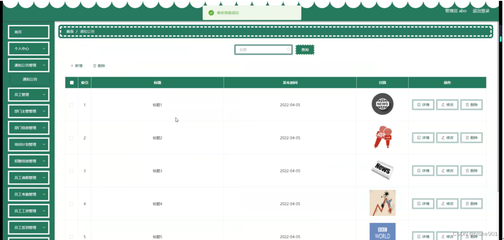Expand the 部门主管管理 sidebar menu
Viewport: 504px width, 240px height.
tap(29, 111)
